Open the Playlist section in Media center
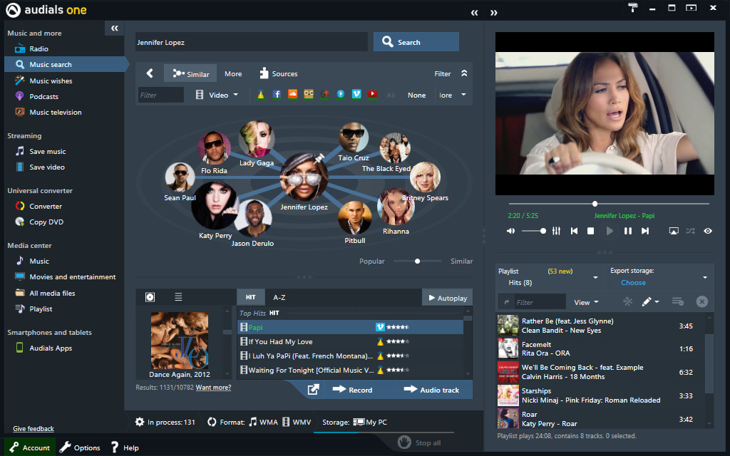 pos(40,309)
